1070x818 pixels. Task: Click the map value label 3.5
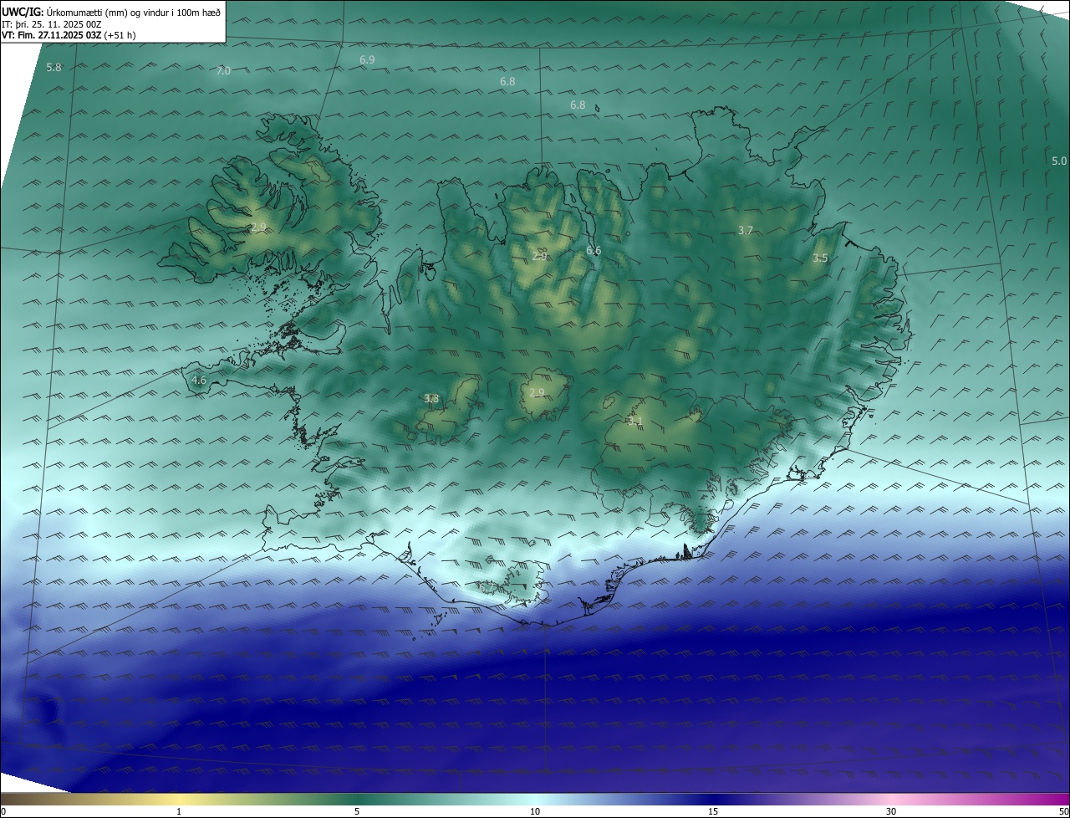coord(820,258)
